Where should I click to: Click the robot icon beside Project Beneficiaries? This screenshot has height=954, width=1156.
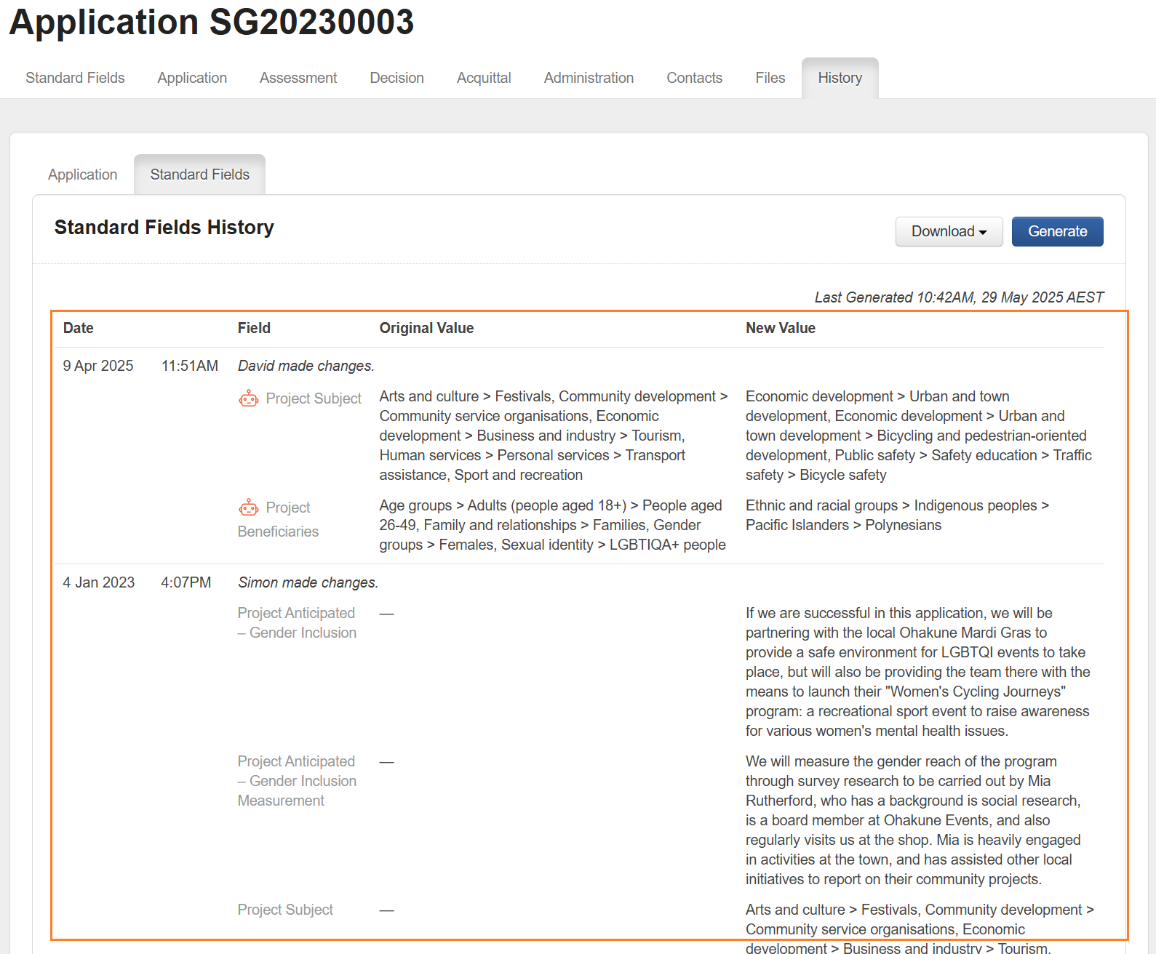(x=249, y=508)
